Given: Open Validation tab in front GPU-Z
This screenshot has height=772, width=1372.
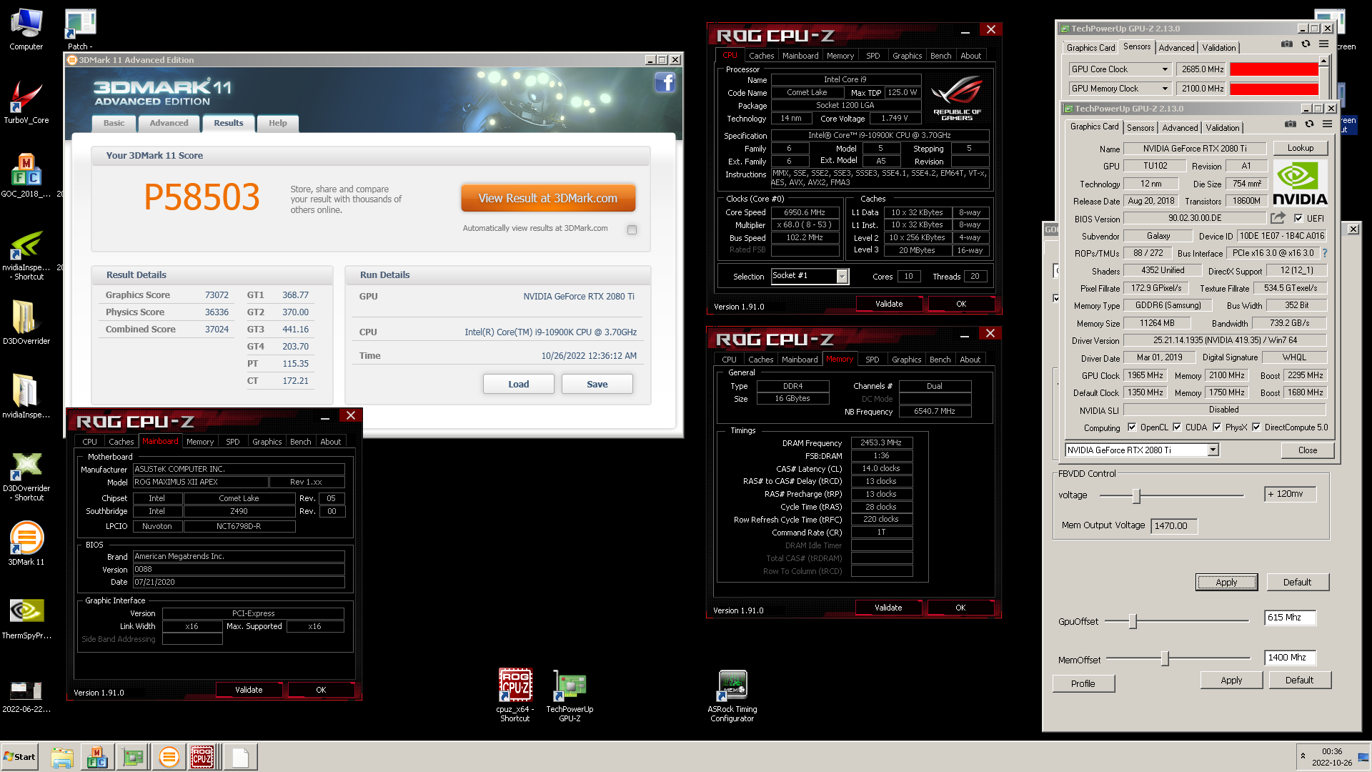Looking at the screenshot, I should 1223,128.
